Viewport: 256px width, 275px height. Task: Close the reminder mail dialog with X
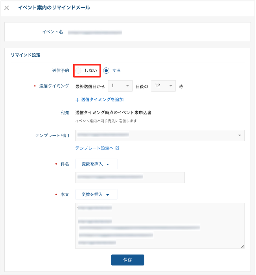(7, 8)
